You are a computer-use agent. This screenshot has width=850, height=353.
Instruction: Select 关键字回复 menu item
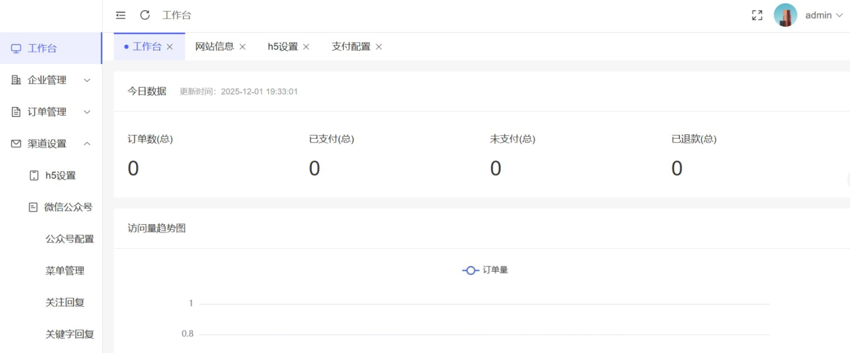70,334
